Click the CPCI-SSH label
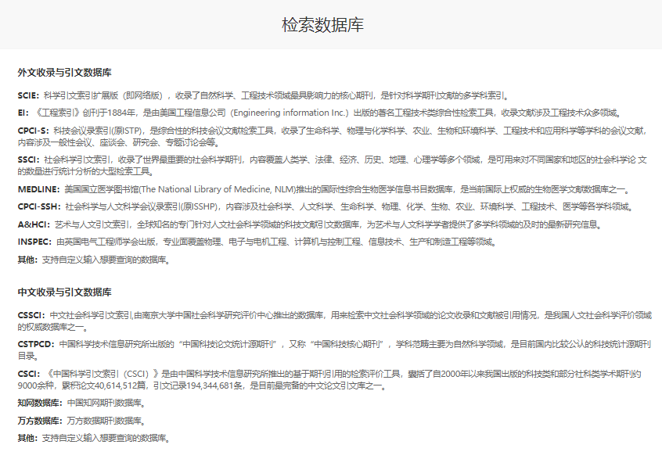The width and height of the screenshot is (662, 459). pyautogui.click(x=39, y=206)
